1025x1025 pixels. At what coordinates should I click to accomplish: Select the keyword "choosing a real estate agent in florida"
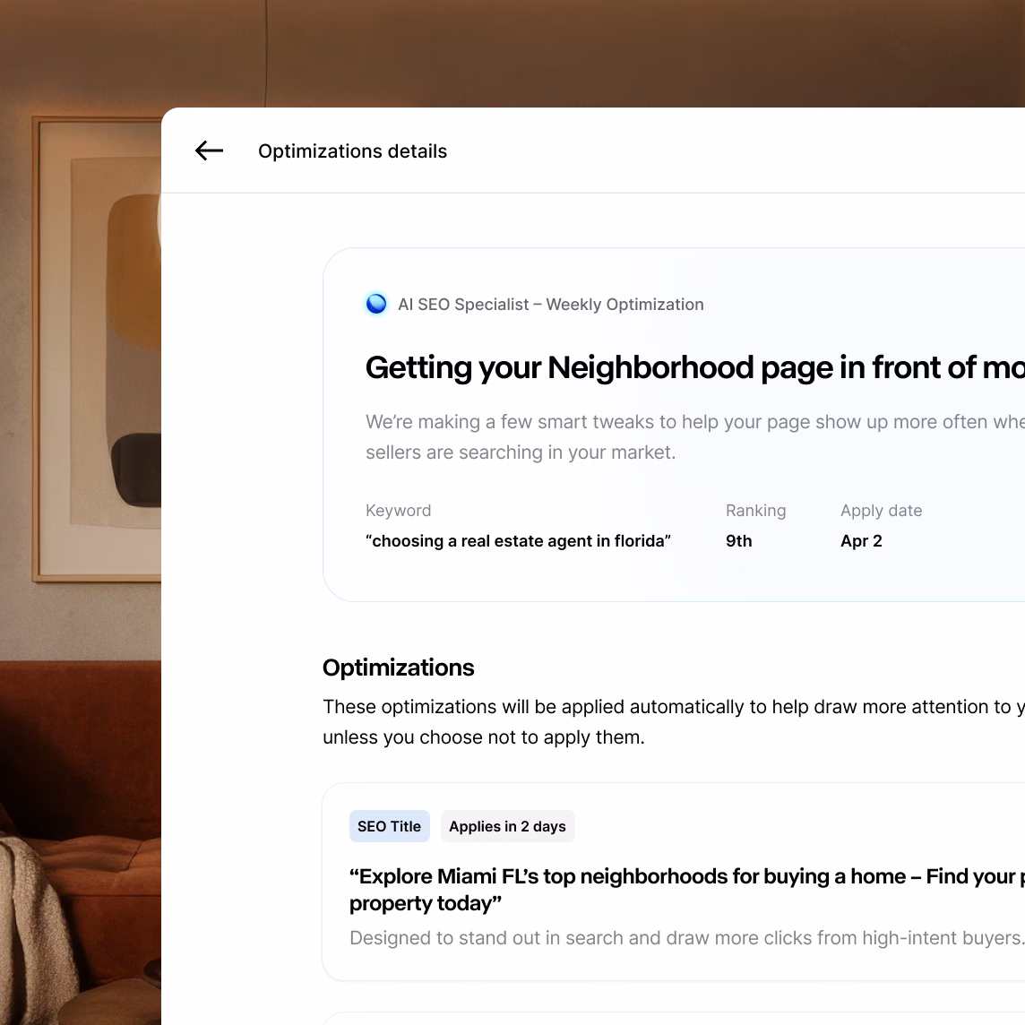click(x=518, y=541)
